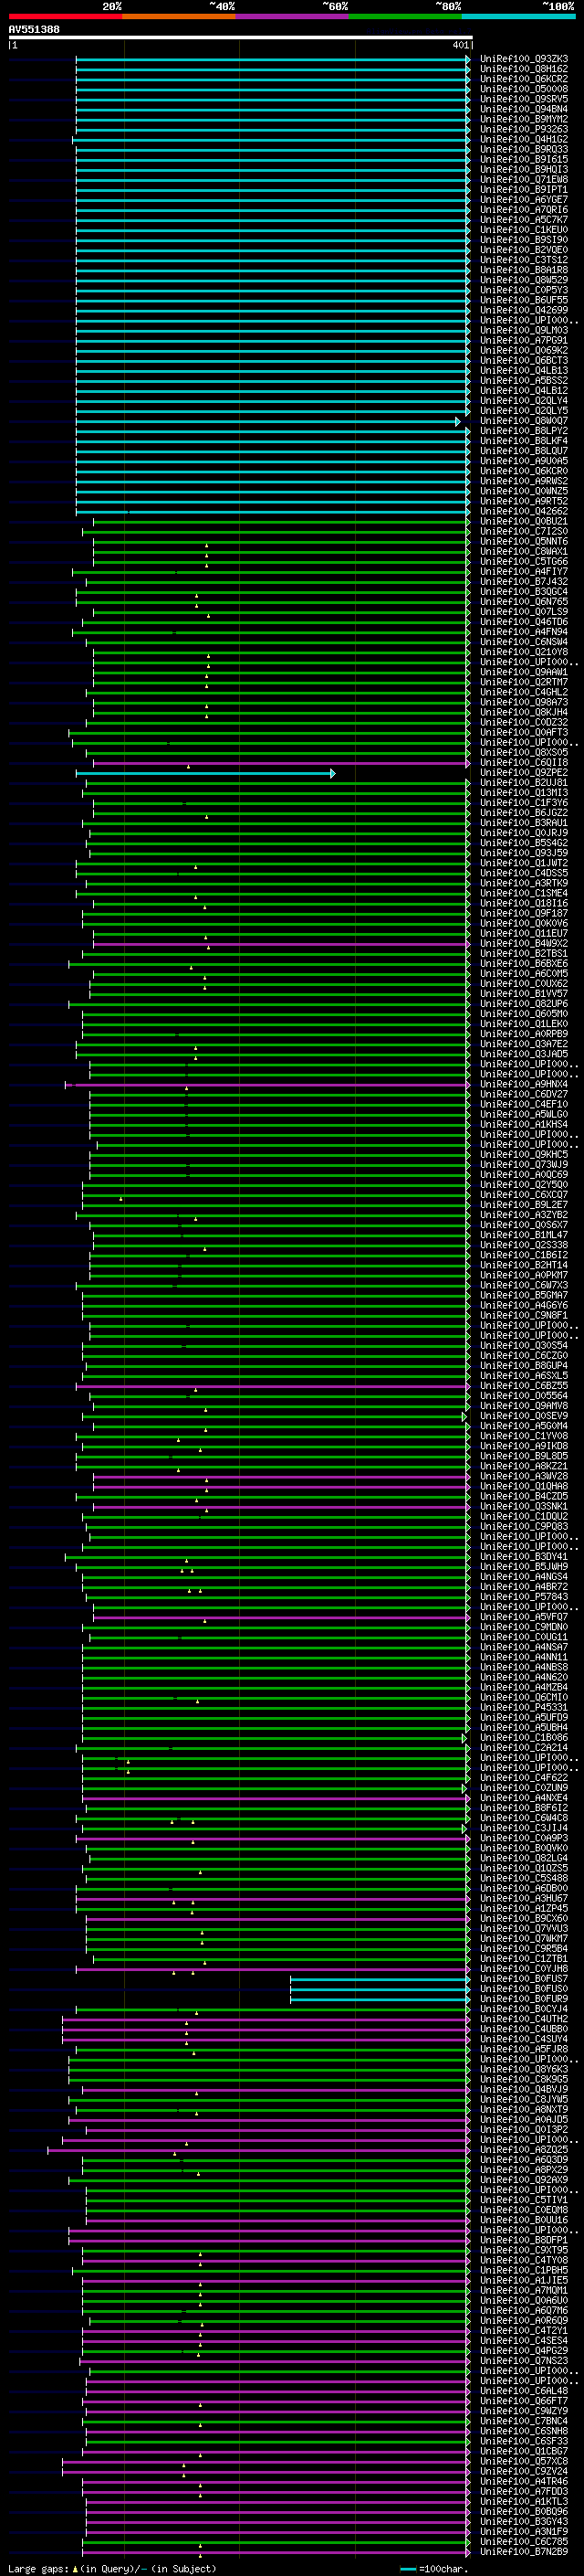This screenshot has height=2576, width=584.
Task: Click the purple ~60% legend color segment
Action: 291,16
